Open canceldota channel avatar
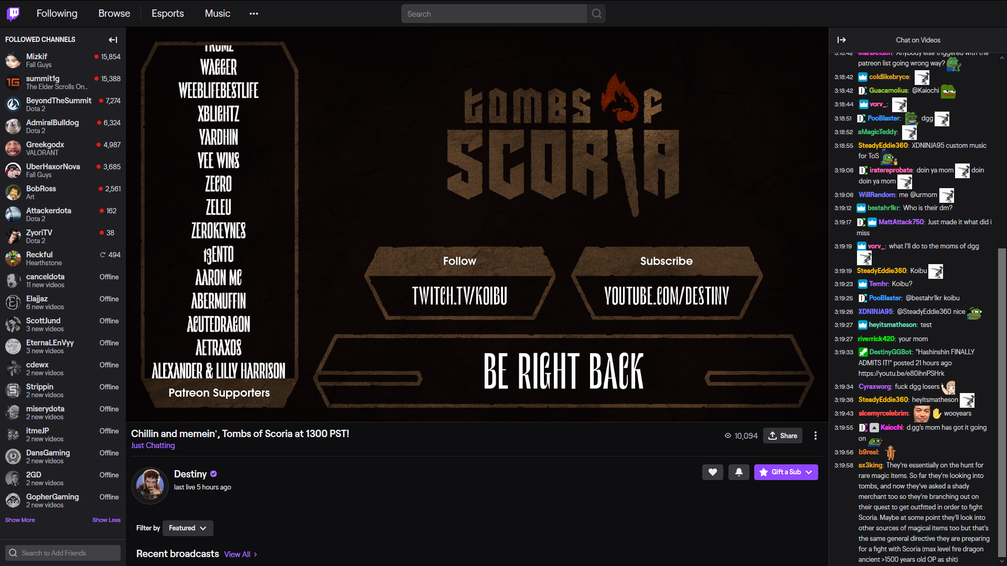The width and height of the screenshot is (1007, 566). pyautogui.click(x=13, y=280)
